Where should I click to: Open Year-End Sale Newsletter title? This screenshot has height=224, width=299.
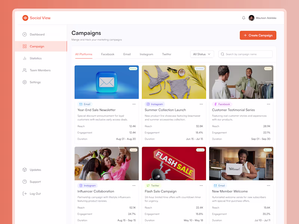click(96, 110)
